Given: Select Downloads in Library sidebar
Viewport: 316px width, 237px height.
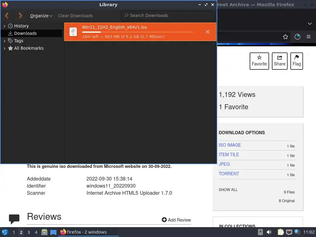Looking at the screenshot, I should coord(25,33).
